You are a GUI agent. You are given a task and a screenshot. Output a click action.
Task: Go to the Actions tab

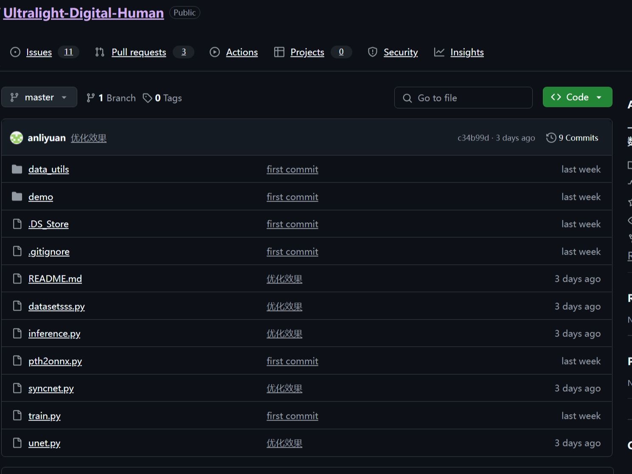242,52
